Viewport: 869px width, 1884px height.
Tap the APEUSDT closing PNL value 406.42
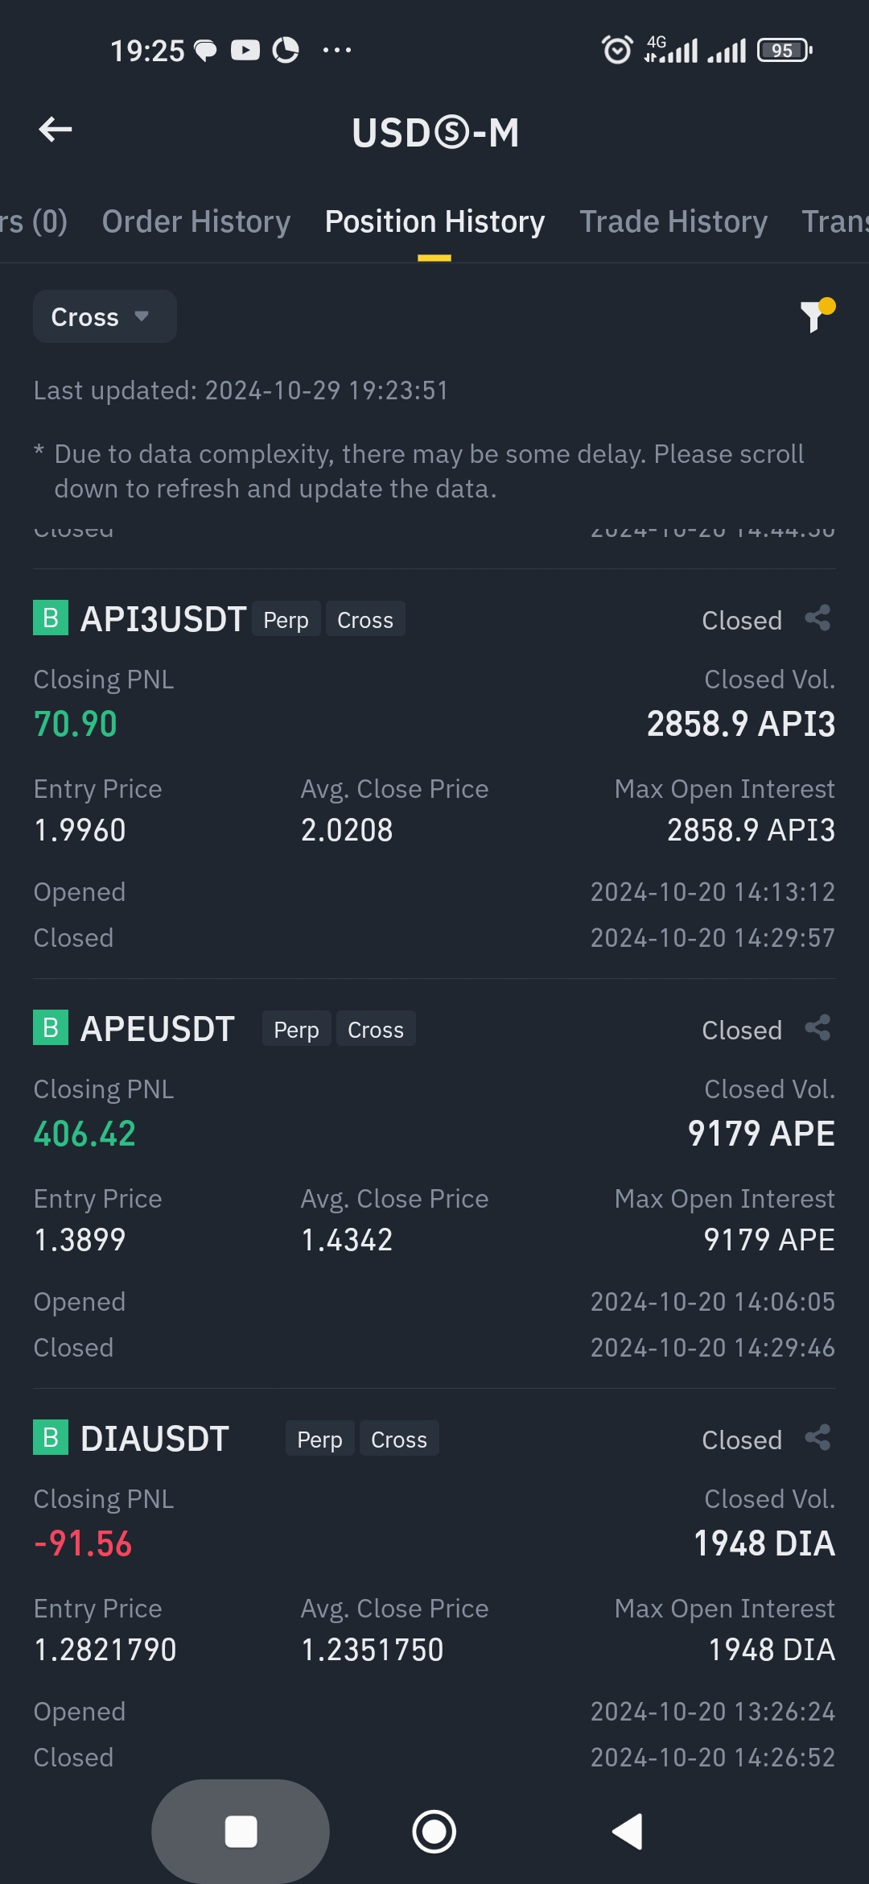point(84,1134)
